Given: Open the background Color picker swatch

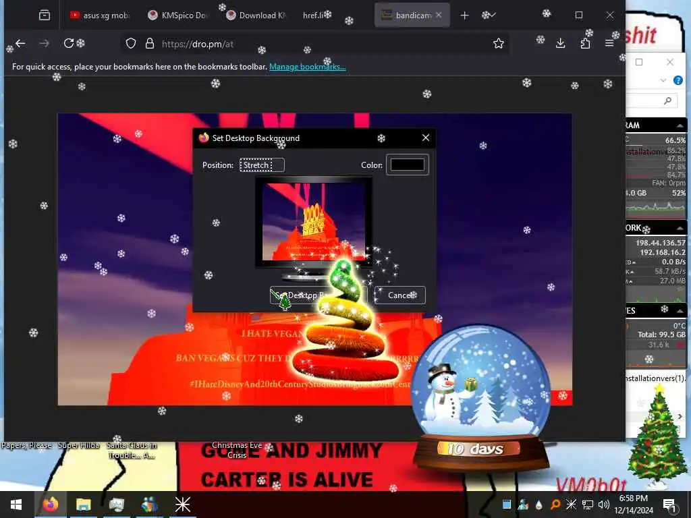Looking at the screenshot, I should [407, 165].
